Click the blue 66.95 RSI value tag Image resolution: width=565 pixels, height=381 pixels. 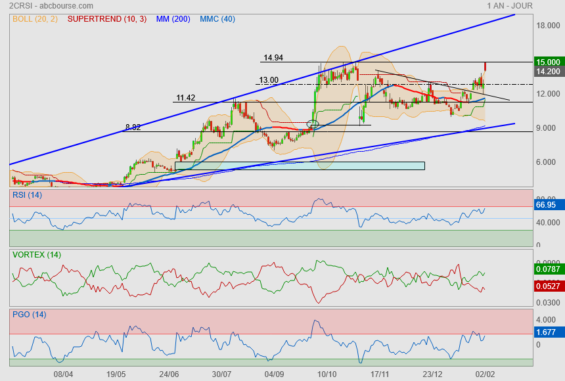[548, 205]
